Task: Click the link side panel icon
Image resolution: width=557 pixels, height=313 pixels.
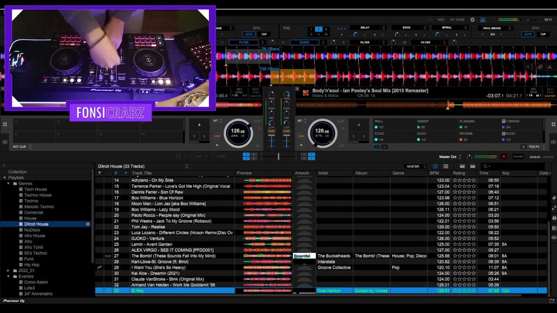Action: (x=554, y=238)
